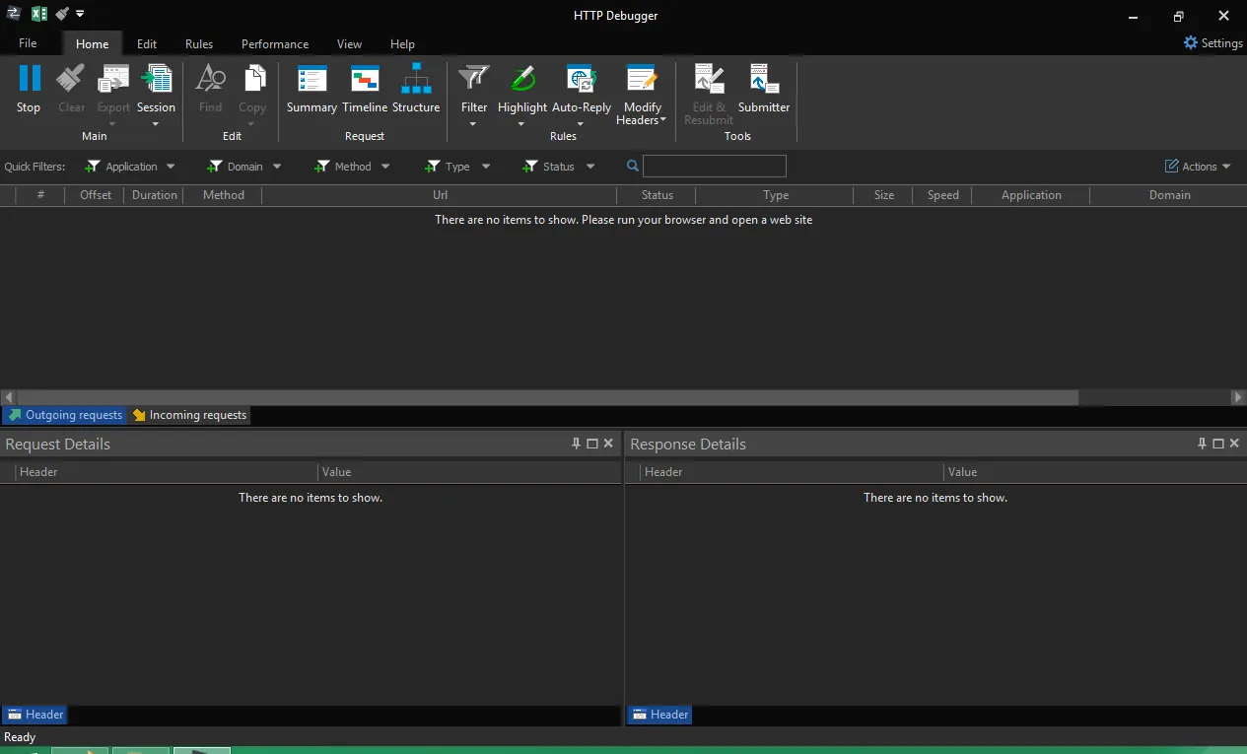Screen dimensions: 1247x754
Task: Expand the arrow under Highlight button
Action: click(520, 124)
